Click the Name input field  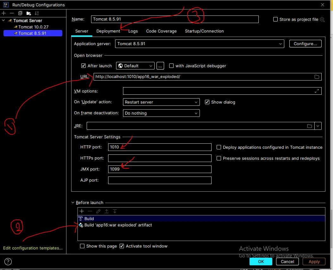pos(175,19)
